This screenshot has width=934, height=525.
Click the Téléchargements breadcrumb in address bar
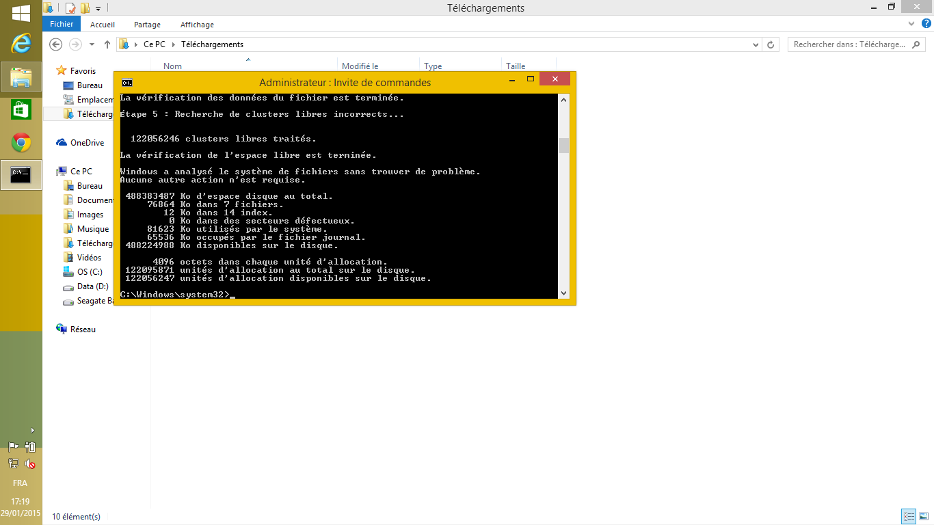coord(212,44)
